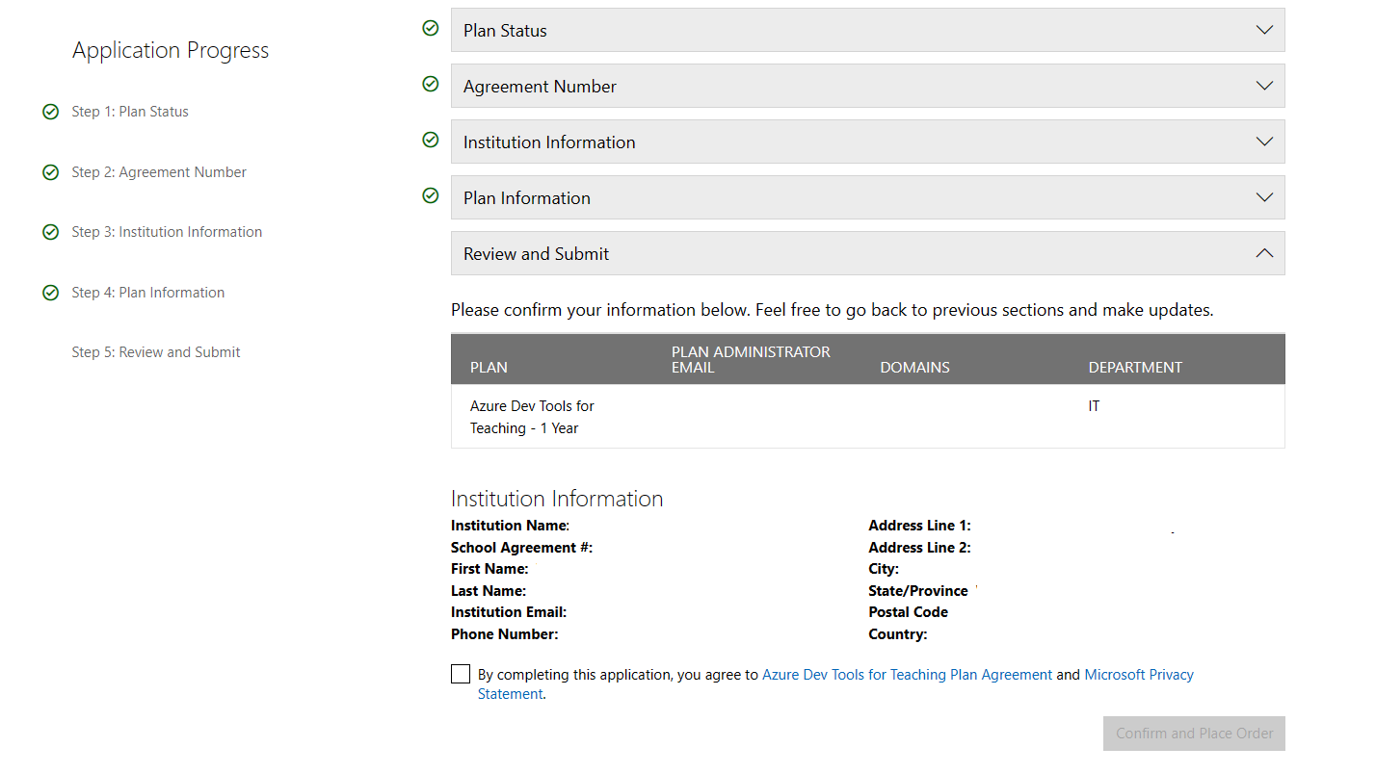Select the 'Azure Dev Tools for Teaching - 1 Year' cell
Screen dimensions: 1376x773
point(532,417)
